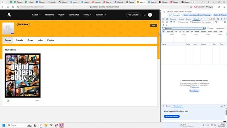The width and height of the screenshot is (227, 128).
Task: Open the DevTools Sources tab
Action: 188,19
